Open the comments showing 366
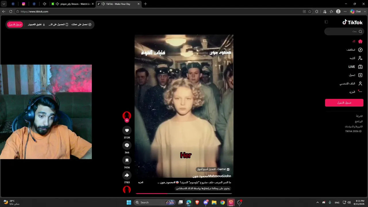The image size is (368, 207). click(127, 145)
